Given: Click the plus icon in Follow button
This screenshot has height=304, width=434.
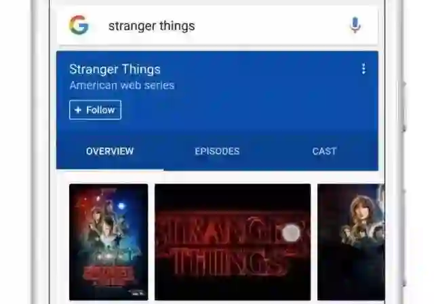Looking at the screenshot, I should click(78, 110).
